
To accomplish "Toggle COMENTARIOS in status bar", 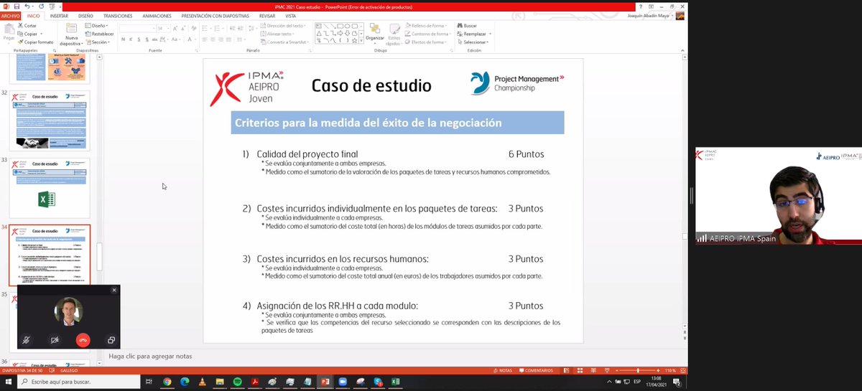I will (535, 370).
